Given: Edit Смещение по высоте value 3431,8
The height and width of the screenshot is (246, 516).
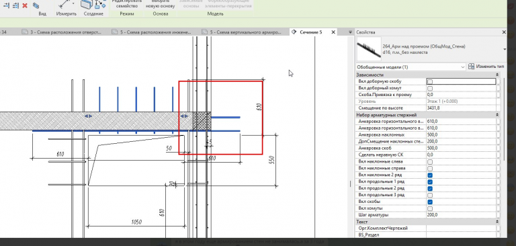Looking at the screenshot, I should pos(461,108).
